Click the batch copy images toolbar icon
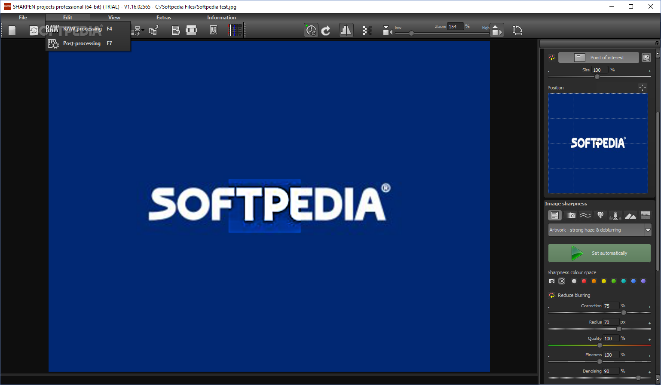This screenshot has width=661, height=385. (x=153, y=30)
